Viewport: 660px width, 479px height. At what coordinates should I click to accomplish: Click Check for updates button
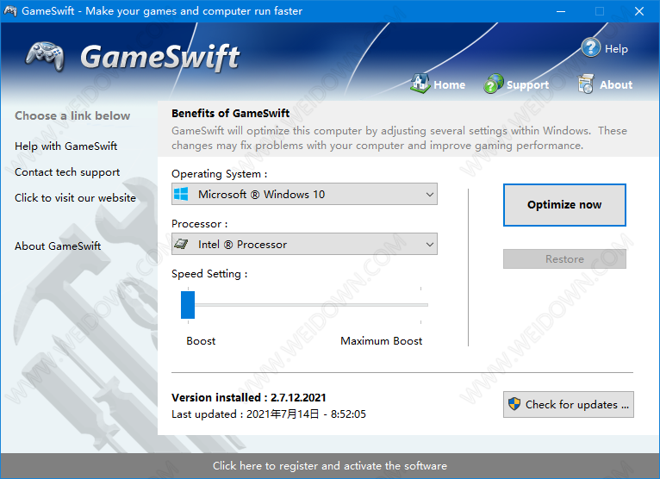569,405
